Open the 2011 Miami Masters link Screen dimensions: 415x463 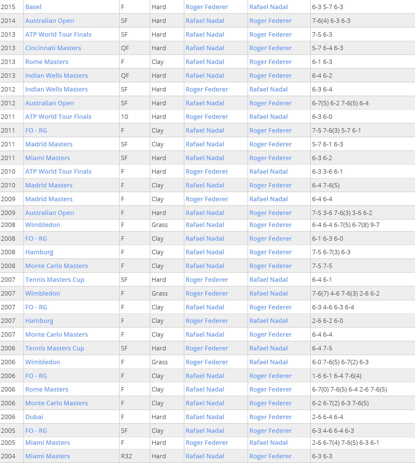(48, 158)
